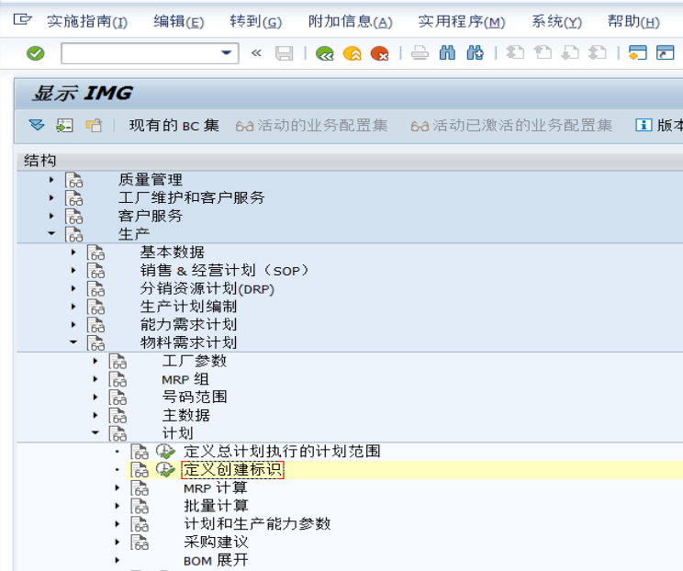Image resolution: width=683 pixels, height=571 pixels.
Task: Select the BOM 展开 tree entry
Action: 216,561
